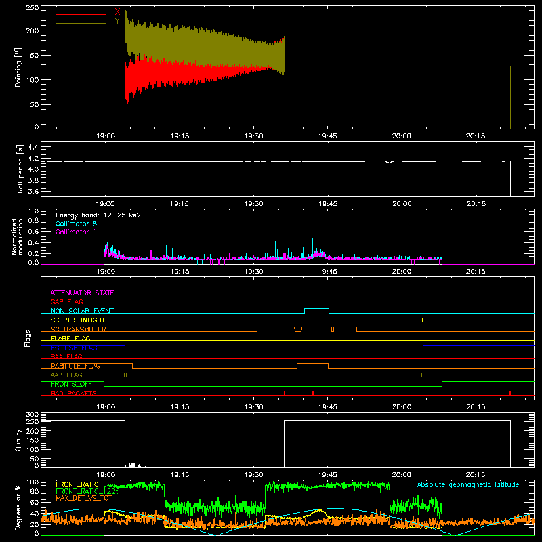The width and height of the screenshot is (542, 542).
Task: Click the 19:30 label under Roll period plot
Action: click(253, 204)
